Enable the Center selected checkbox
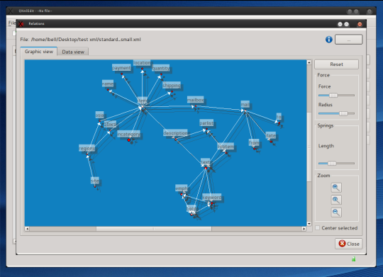 [x=317, y=227]
